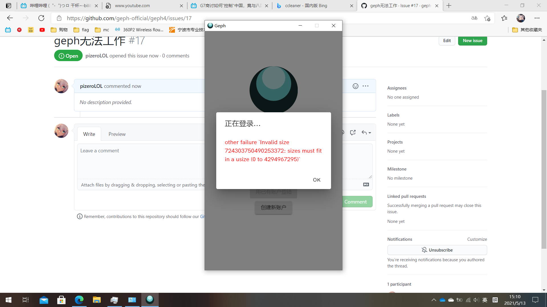The height and width of the screenshot is (307, 547).
Task: Click the Geph icon on the taskbar
Action: [150, 300]
